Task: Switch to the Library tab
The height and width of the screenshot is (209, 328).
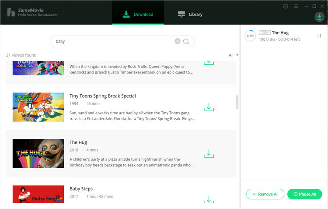Action: coord(190,14)
